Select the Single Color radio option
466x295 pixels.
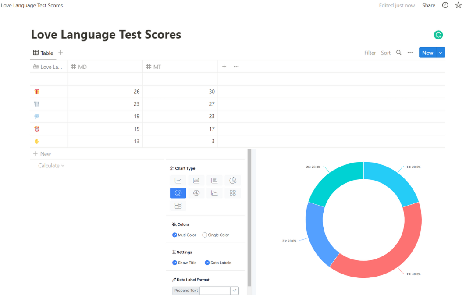pos(205,235)
